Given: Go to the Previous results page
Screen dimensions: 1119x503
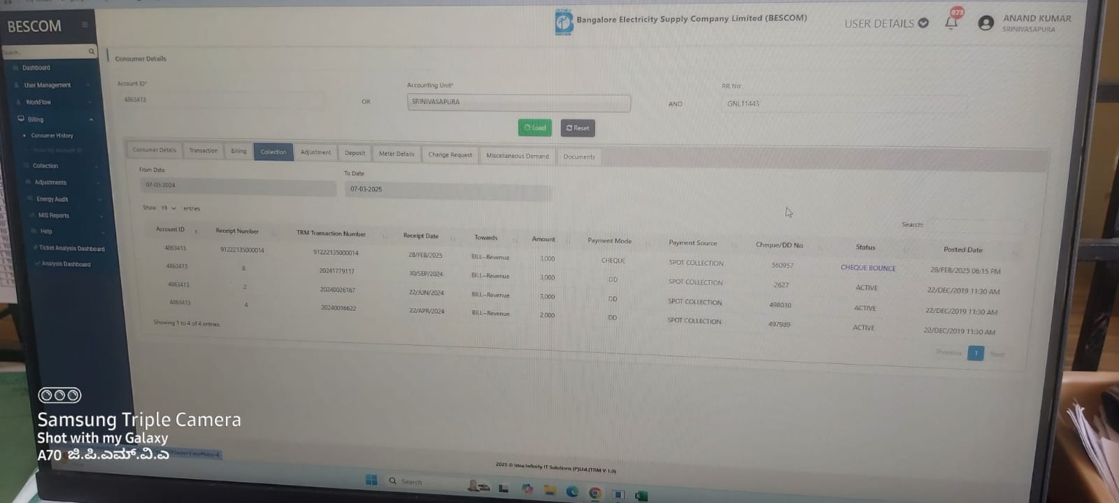Looking at the screenshot, I should (949, 352).
